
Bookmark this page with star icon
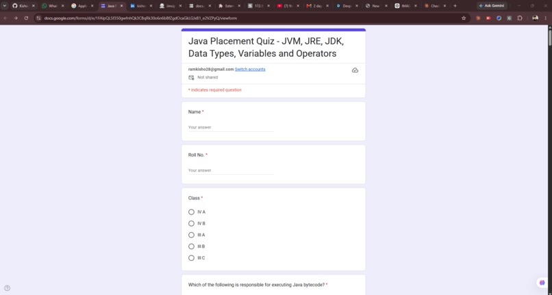pyautogui.click(x=464, y=18)
